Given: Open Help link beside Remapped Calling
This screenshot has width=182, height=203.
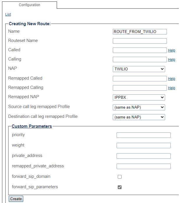Looking at the screenshot, I should point(172,88).
